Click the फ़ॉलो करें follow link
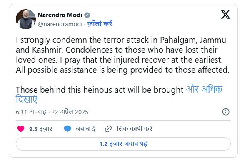The width and height of the screenshot is (252, 161). click(100, 24)
